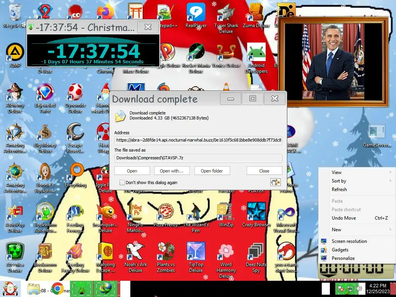Click the GameServer desktop icon
This screenshot has width=396, height=297.
(x=377, y=135)
